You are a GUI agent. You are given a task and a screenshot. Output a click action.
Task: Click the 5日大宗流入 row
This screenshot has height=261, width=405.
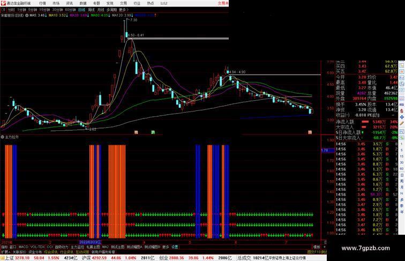coord(366,138)
